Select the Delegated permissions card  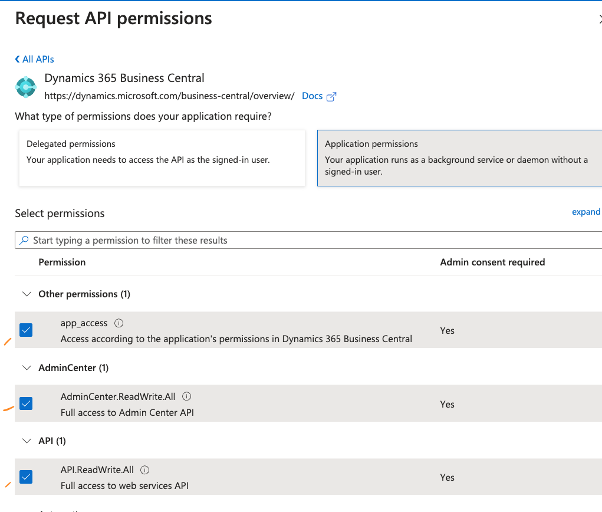click(162, 158)
